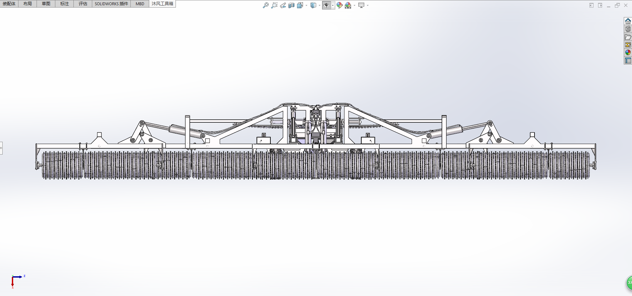This screenshot has height=296, width=632.
Task: Open SOLIDWORKS Resources home task pane tab
Action: [x=628, y=21]
